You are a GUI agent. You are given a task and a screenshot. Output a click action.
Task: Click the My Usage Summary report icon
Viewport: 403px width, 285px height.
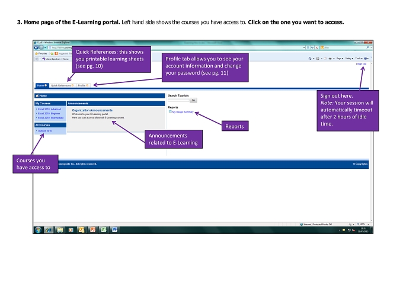pyautogui.click(x=170, y=111)
